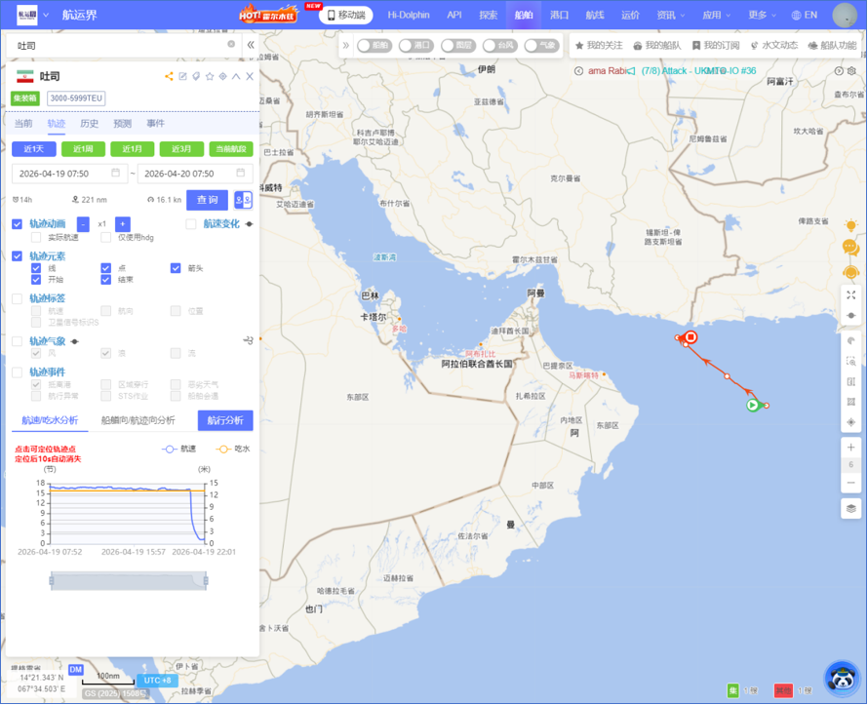Add vessel to favorites with star icon
Image resolution: width=868 pixels, height=705 pixels.
tap(210, 76)
